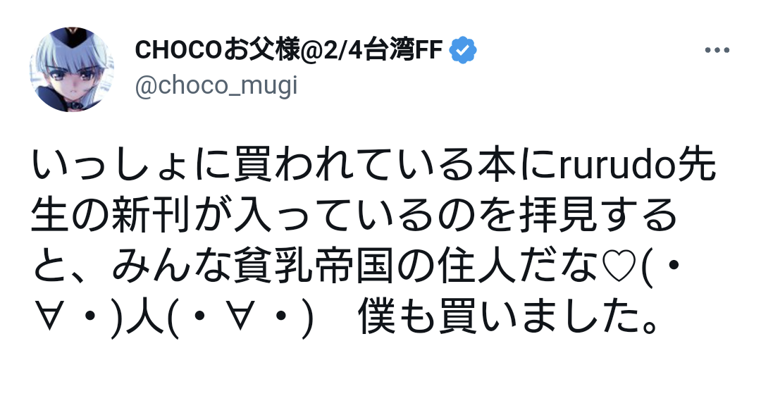Open the anime girl profile avatar
The image size is (761, 396).
[72, 70]
